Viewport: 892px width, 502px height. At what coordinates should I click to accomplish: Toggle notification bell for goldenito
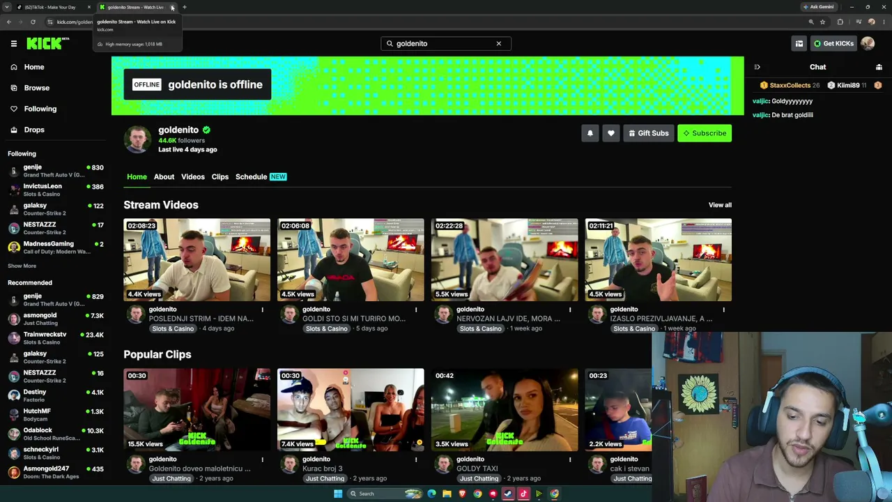click(590, 133)
